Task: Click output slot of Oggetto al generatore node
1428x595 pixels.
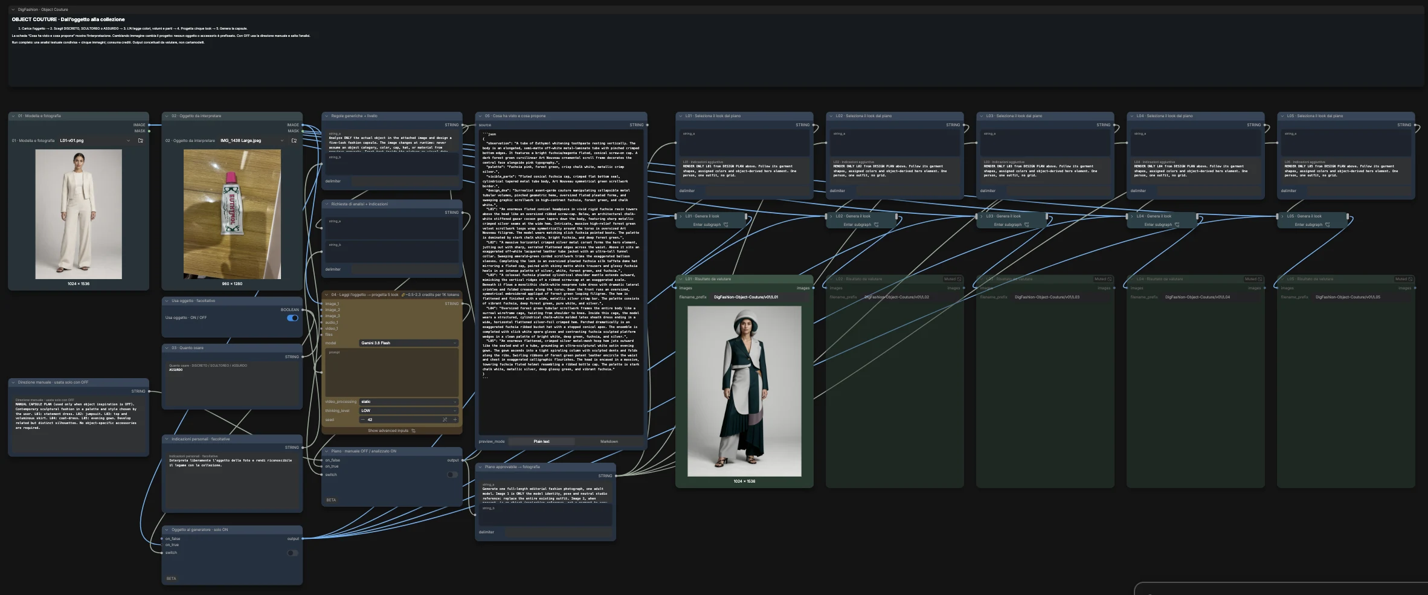Action: point(302,539)
